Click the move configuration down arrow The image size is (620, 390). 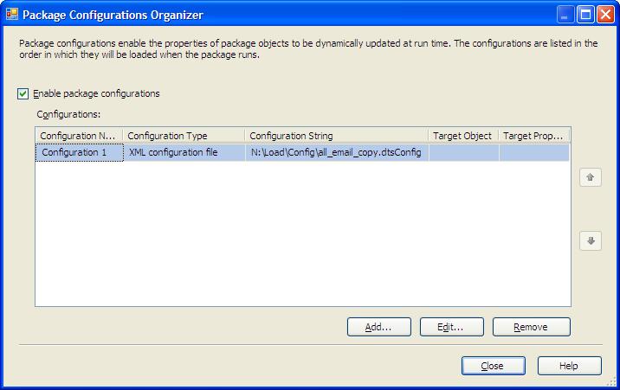click(x=591, y=241)
